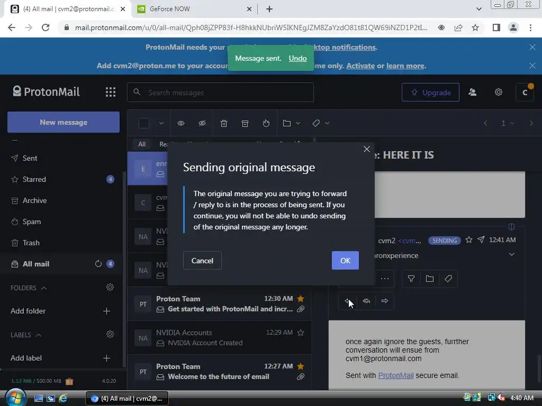
Task: Refresh All mail with the circular arrow icon
Action: 98,264
